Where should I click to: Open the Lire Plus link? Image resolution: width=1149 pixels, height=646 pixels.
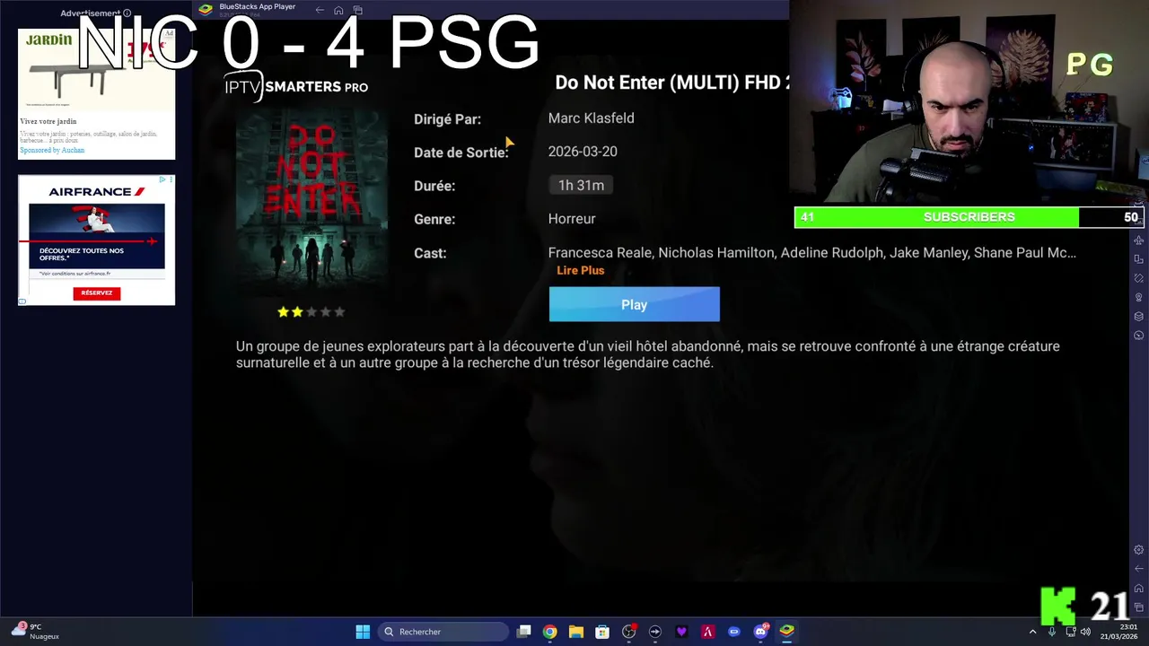click(580, 270)
